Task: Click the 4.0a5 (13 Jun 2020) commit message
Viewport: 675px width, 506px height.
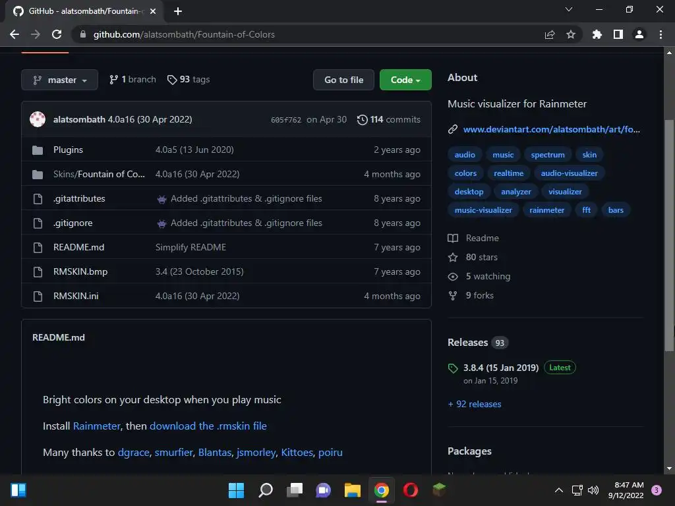Action: [x=194, y=150]
